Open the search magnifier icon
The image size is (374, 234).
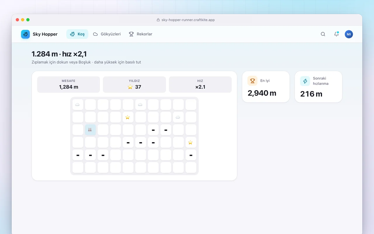(x=323, y=34)
